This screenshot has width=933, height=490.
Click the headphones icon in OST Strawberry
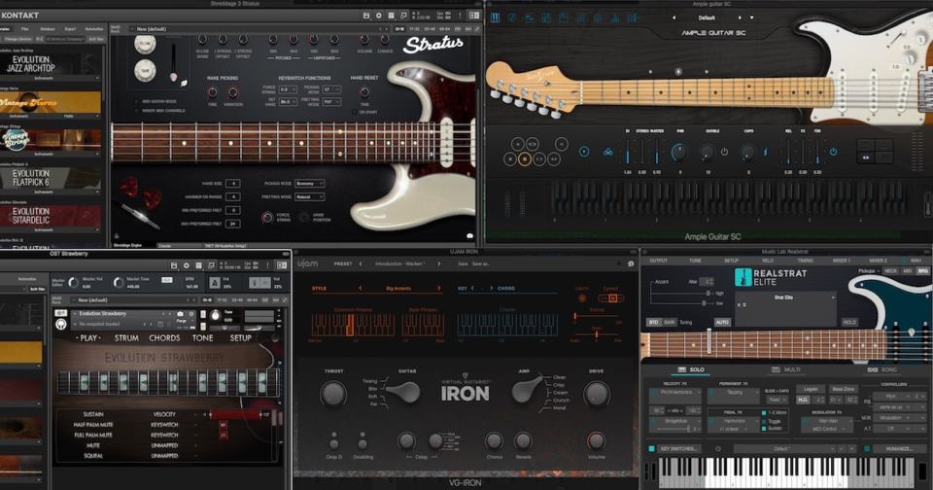(x=60, y=324)
